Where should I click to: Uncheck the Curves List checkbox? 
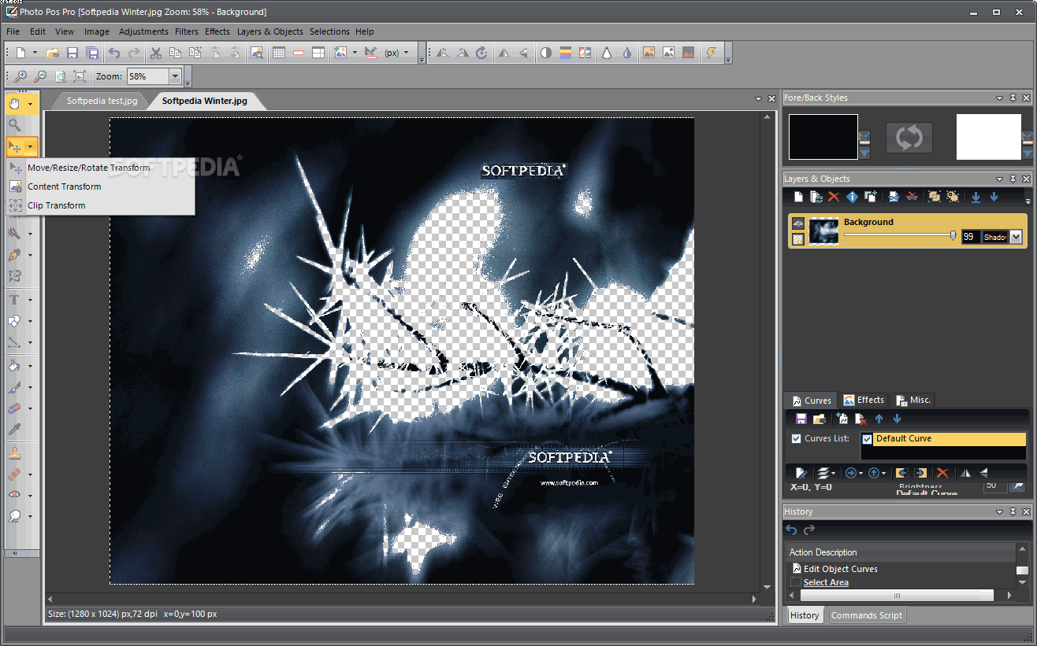click(x=796, y=438)
